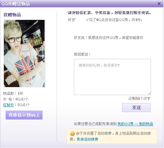Screen dimensions: 164x148
Task: Click the 物品数 1件 line
Action: pos(13,93)
